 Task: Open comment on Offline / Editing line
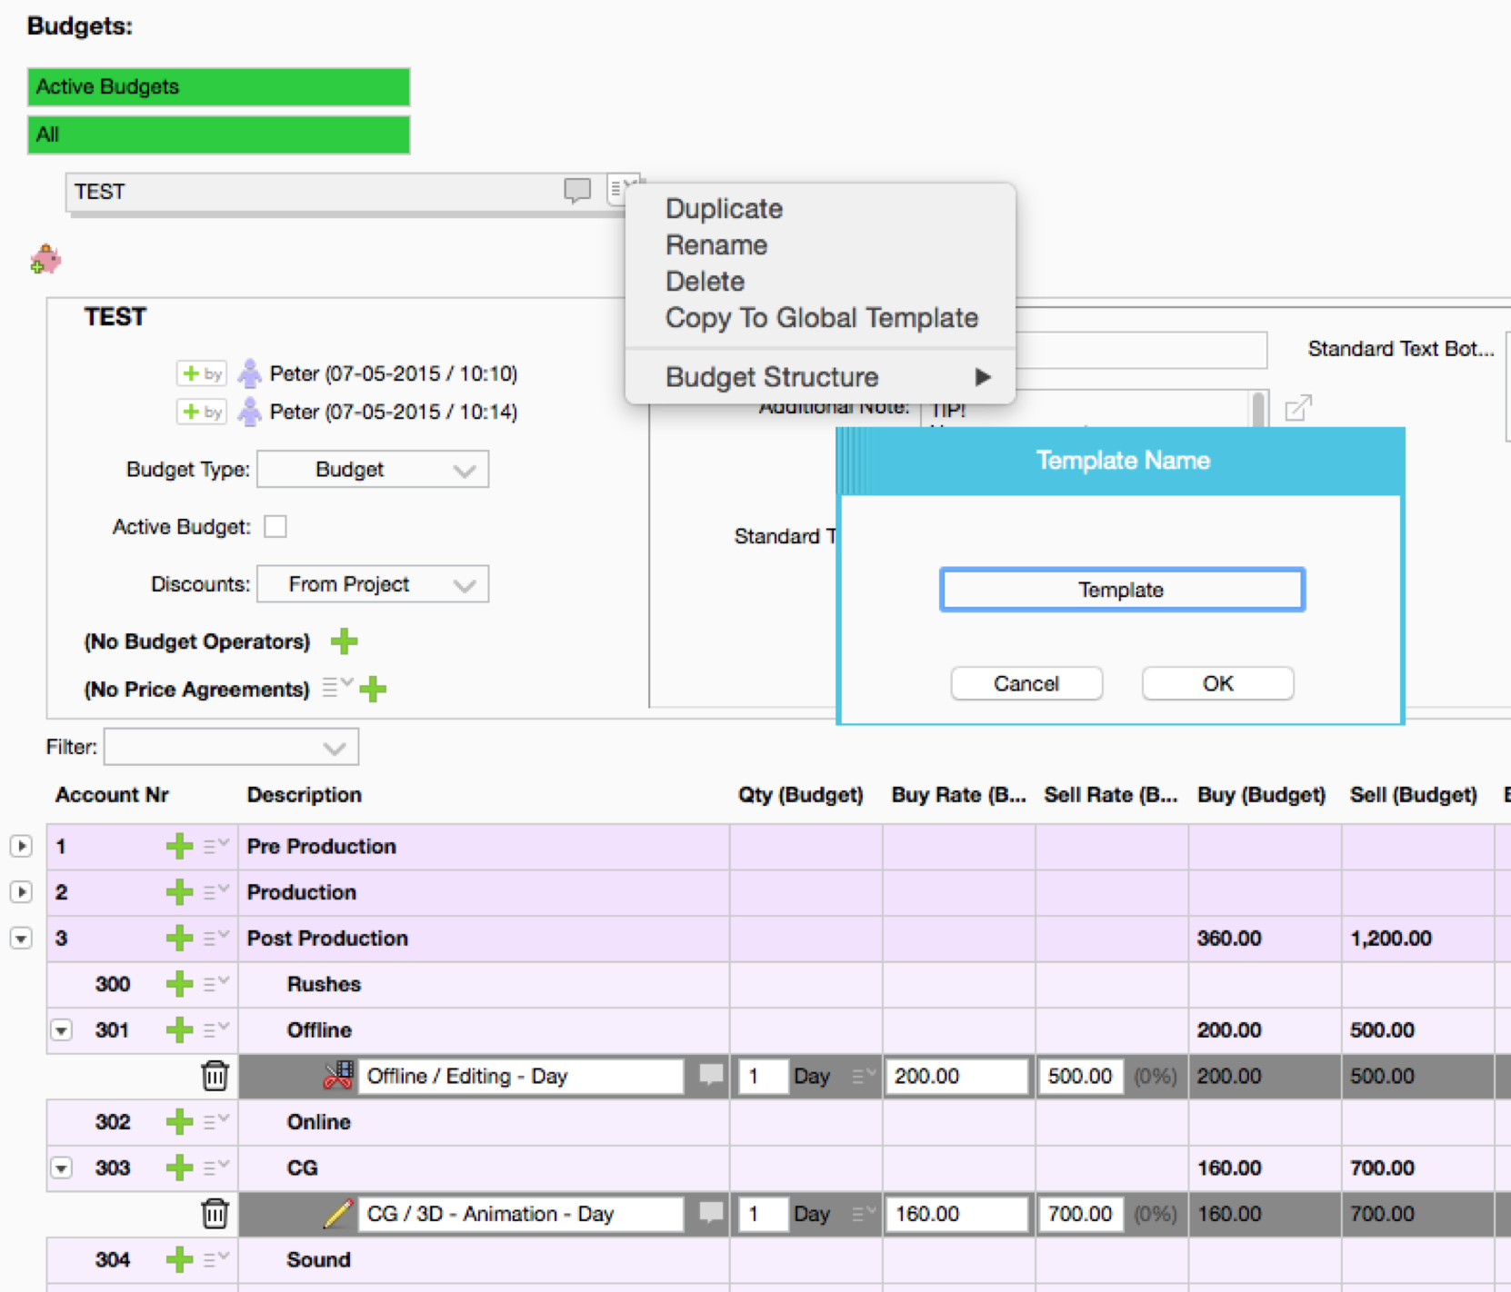[x=711, y=1076]
